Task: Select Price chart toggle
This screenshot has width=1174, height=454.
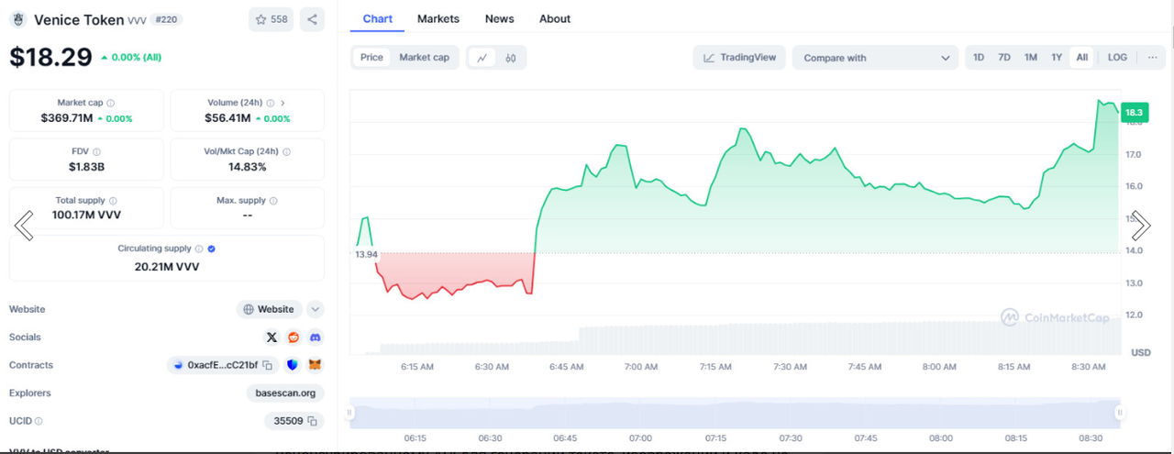Action: [371, 57]
